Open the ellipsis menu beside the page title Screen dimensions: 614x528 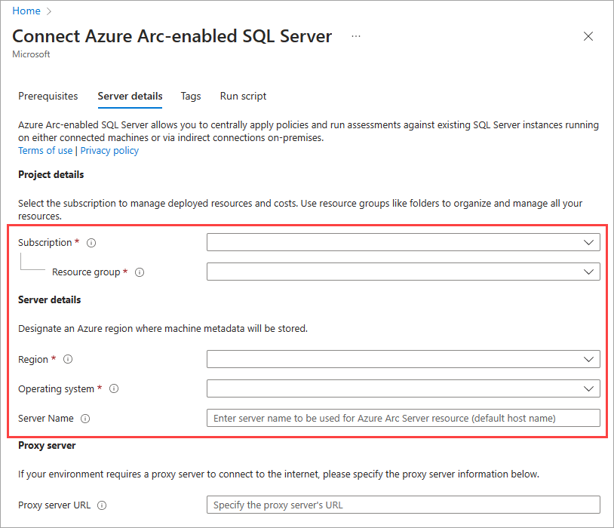coord(355,36)
